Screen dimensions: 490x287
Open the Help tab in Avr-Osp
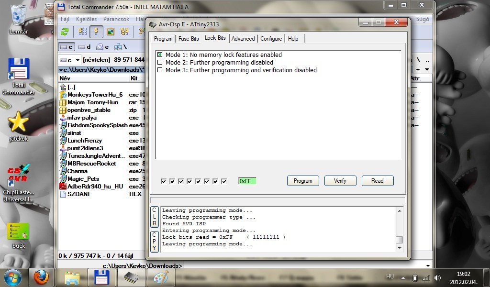point(293,39)
